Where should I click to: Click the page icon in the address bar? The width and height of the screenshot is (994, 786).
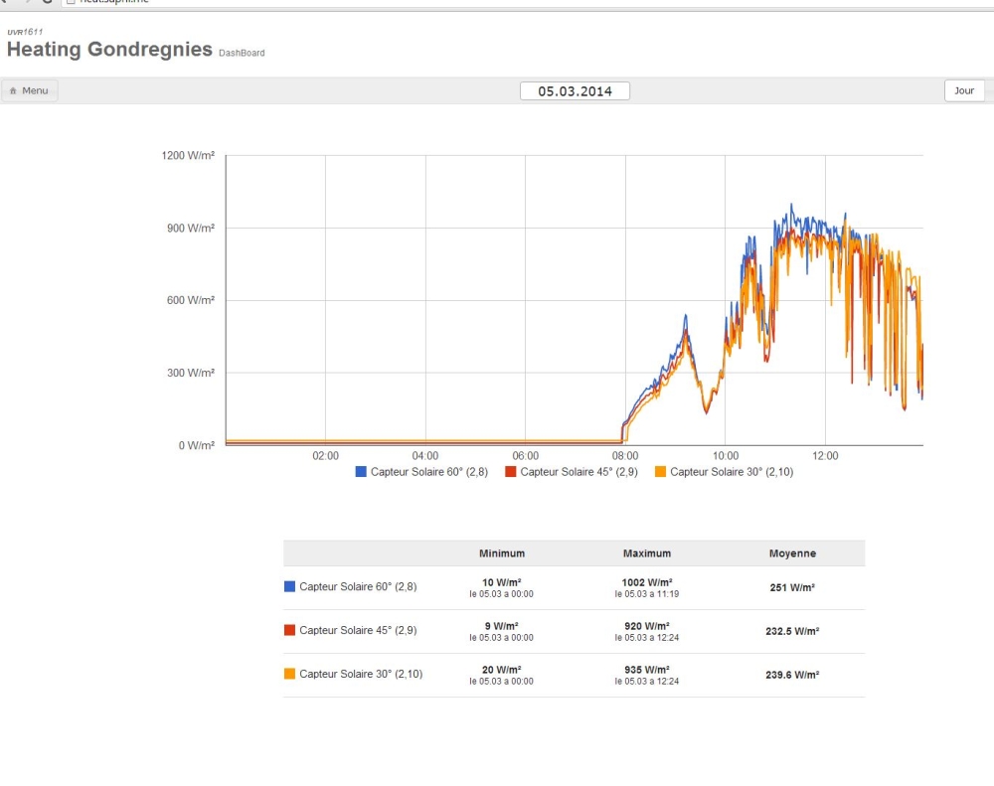pos(70,2)
